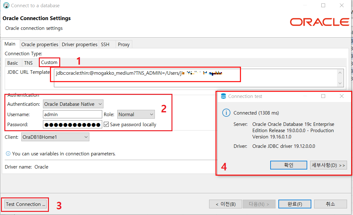The width and height of the screenshot is (353, 215).
Task: Click the 'Driver name: Oracle' label
Action: click(27, 167)
